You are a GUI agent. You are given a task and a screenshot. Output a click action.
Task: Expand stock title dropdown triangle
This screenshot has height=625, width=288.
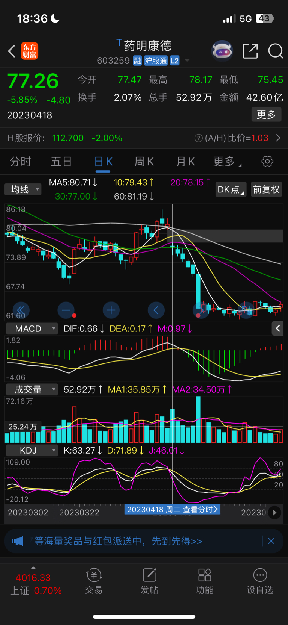pyautogui.click(x=187, y=61)
